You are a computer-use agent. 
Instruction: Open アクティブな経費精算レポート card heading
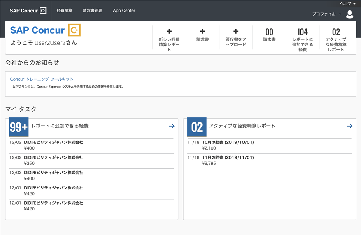coord(242,126)
